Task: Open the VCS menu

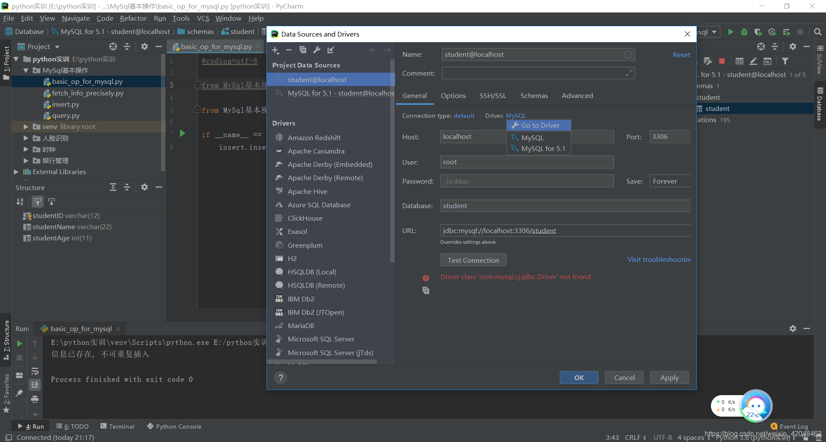Action: tap(203, 18)
